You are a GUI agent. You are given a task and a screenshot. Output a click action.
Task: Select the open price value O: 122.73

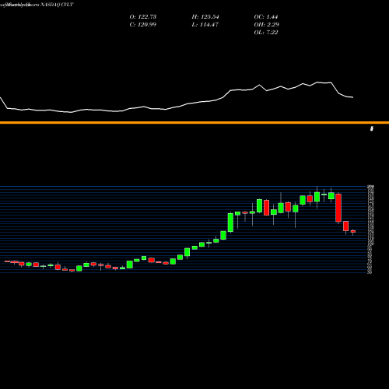[x=143, y=17]
